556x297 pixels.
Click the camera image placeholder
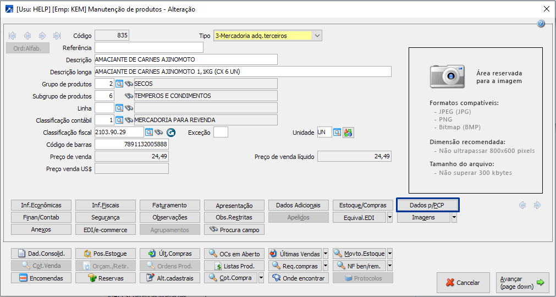451,76
